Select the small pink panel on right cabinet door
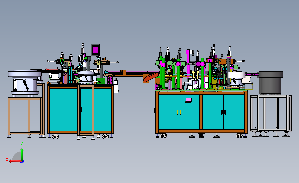 (x=188, y=100)
